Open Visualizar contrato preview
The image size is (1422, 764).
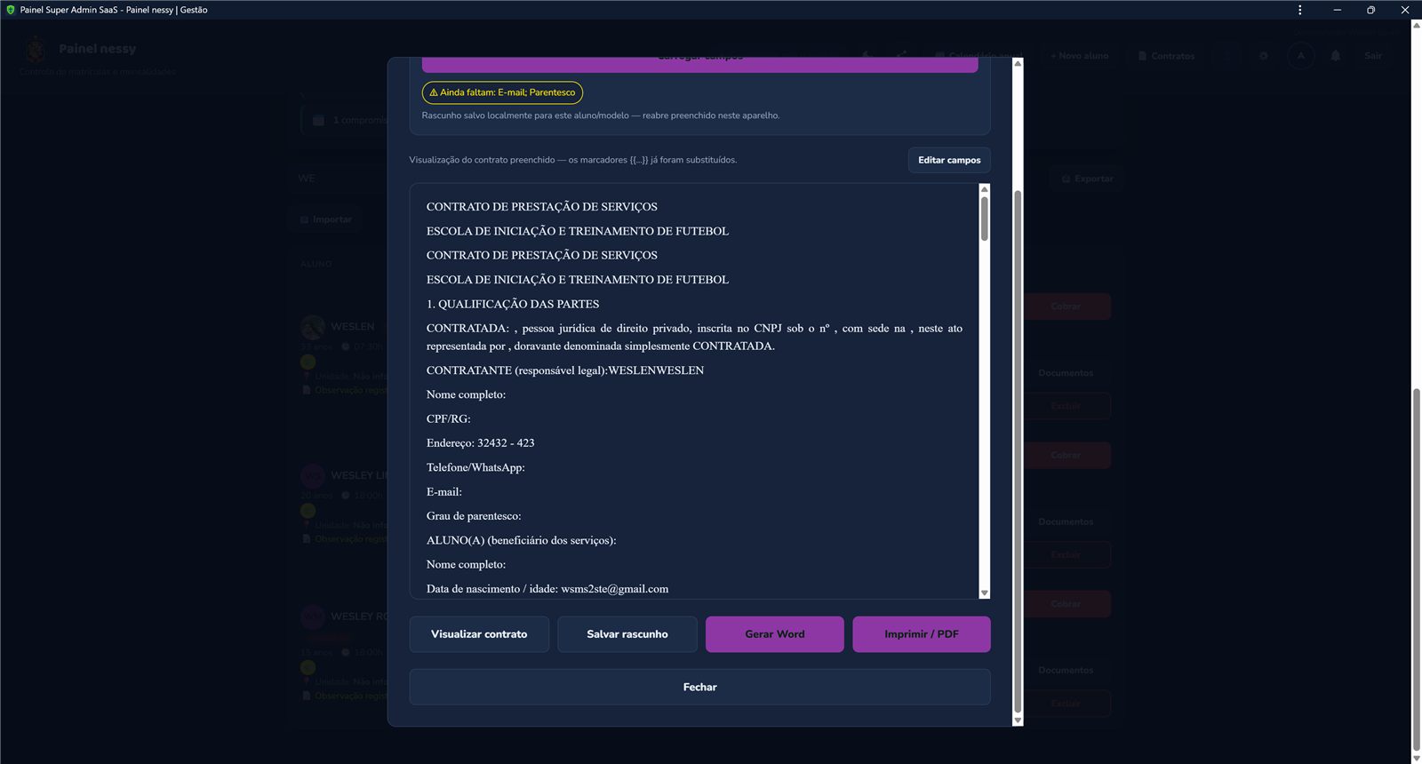pyautogui.click(x=479, y=634)
